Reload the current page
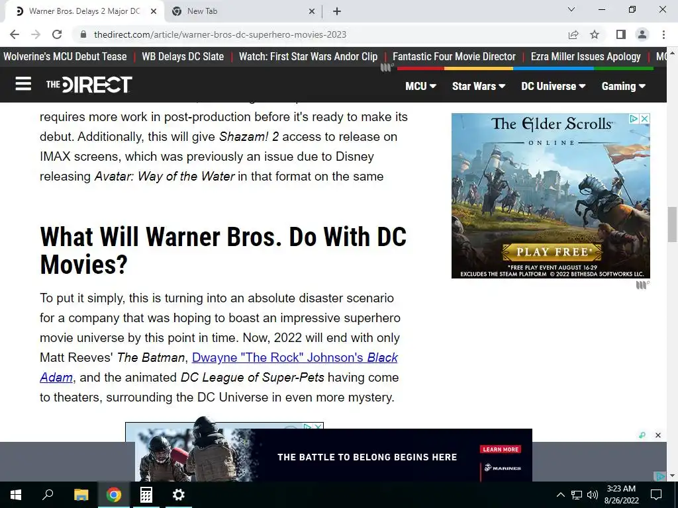 (57, 34)
